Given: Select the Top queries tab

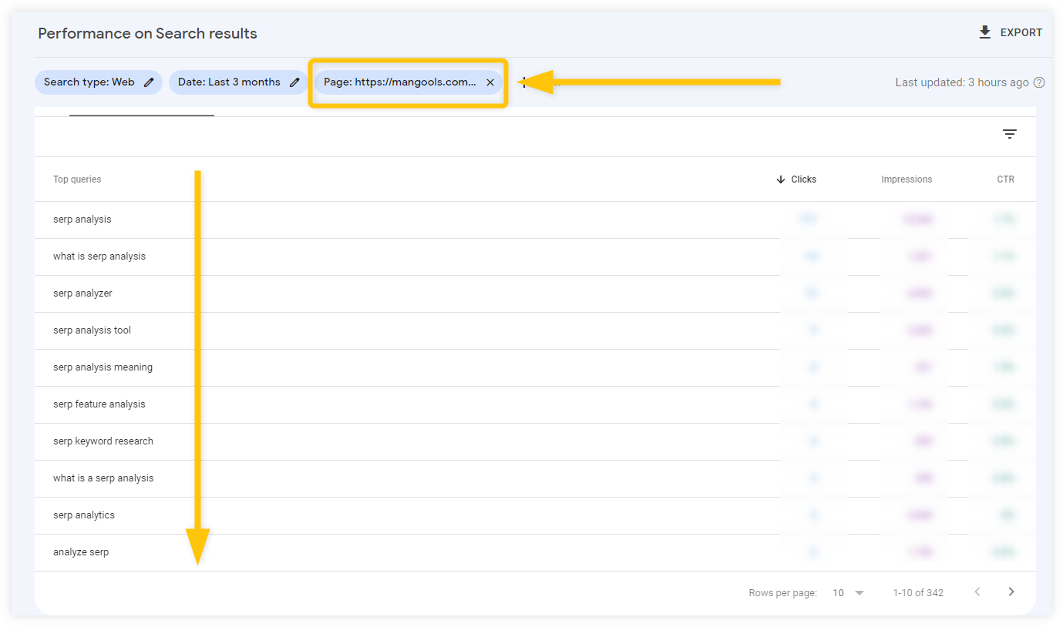Looking at the screenshot, I should (77, 179).
